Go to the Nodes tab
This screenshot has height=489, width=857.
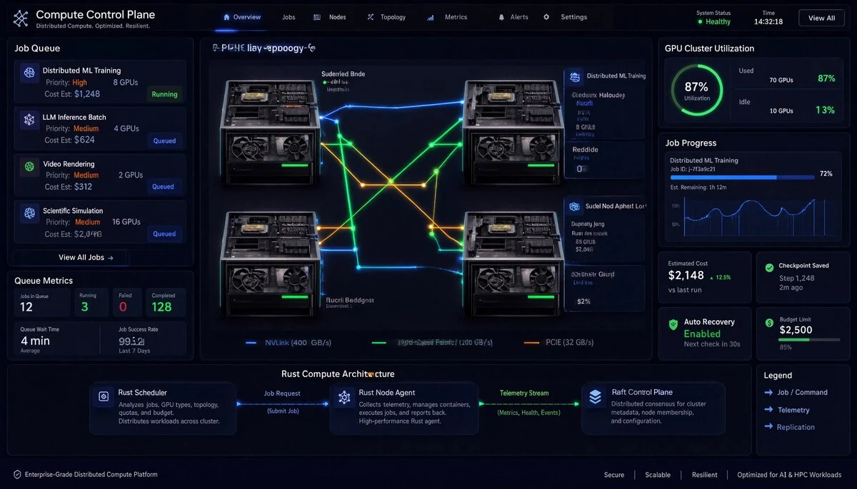coord(330,17)
